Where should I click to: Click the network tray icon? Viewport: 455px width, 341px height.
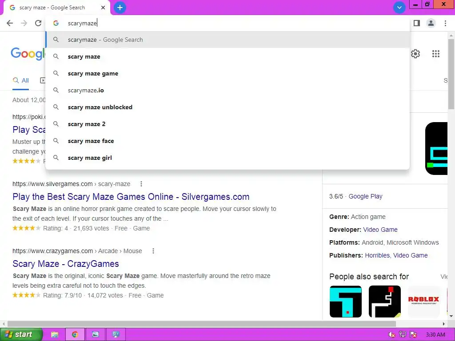click(x=403, y=335)
